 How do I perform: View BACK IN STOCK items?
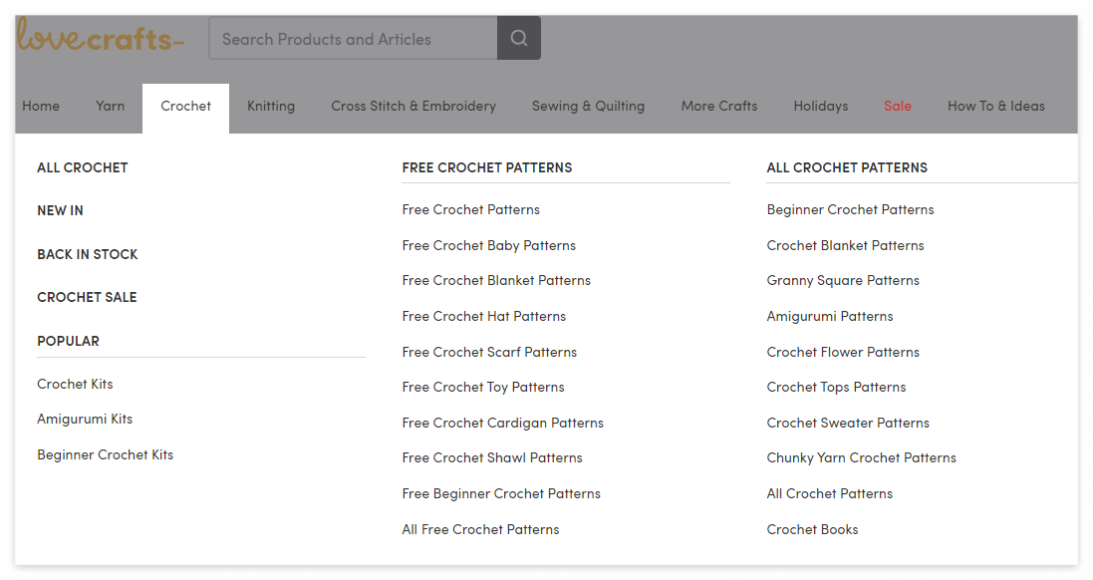(x=88, y=254)
